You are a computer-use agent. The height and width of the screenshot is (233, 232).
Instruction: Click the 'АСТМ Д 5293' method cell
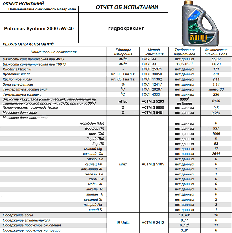(153, 101)
